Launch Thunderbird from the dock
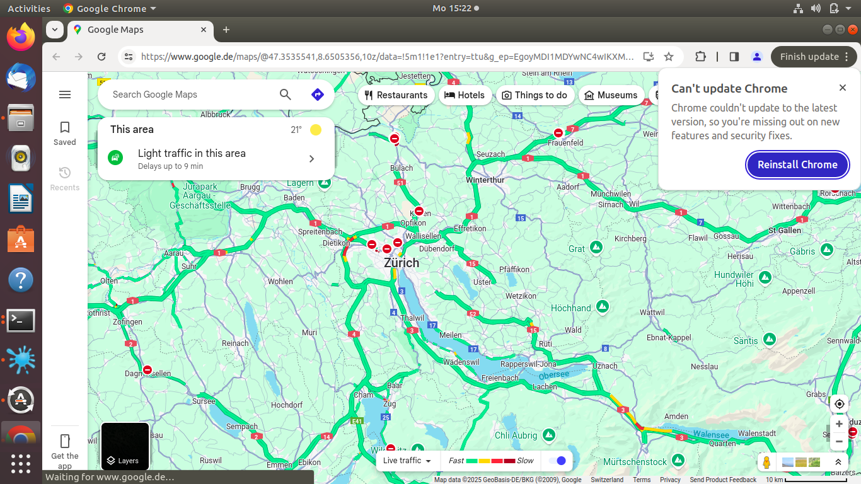This screenshot has width=861, height=484. coord(21,78)
